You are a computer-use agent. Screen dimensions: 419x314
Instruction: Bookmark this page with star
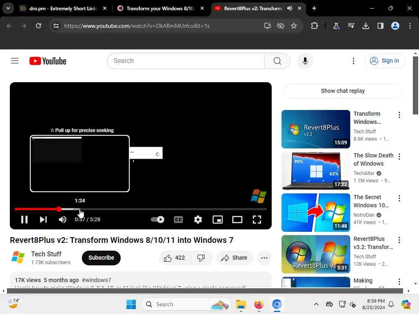(x=294, y=26)
